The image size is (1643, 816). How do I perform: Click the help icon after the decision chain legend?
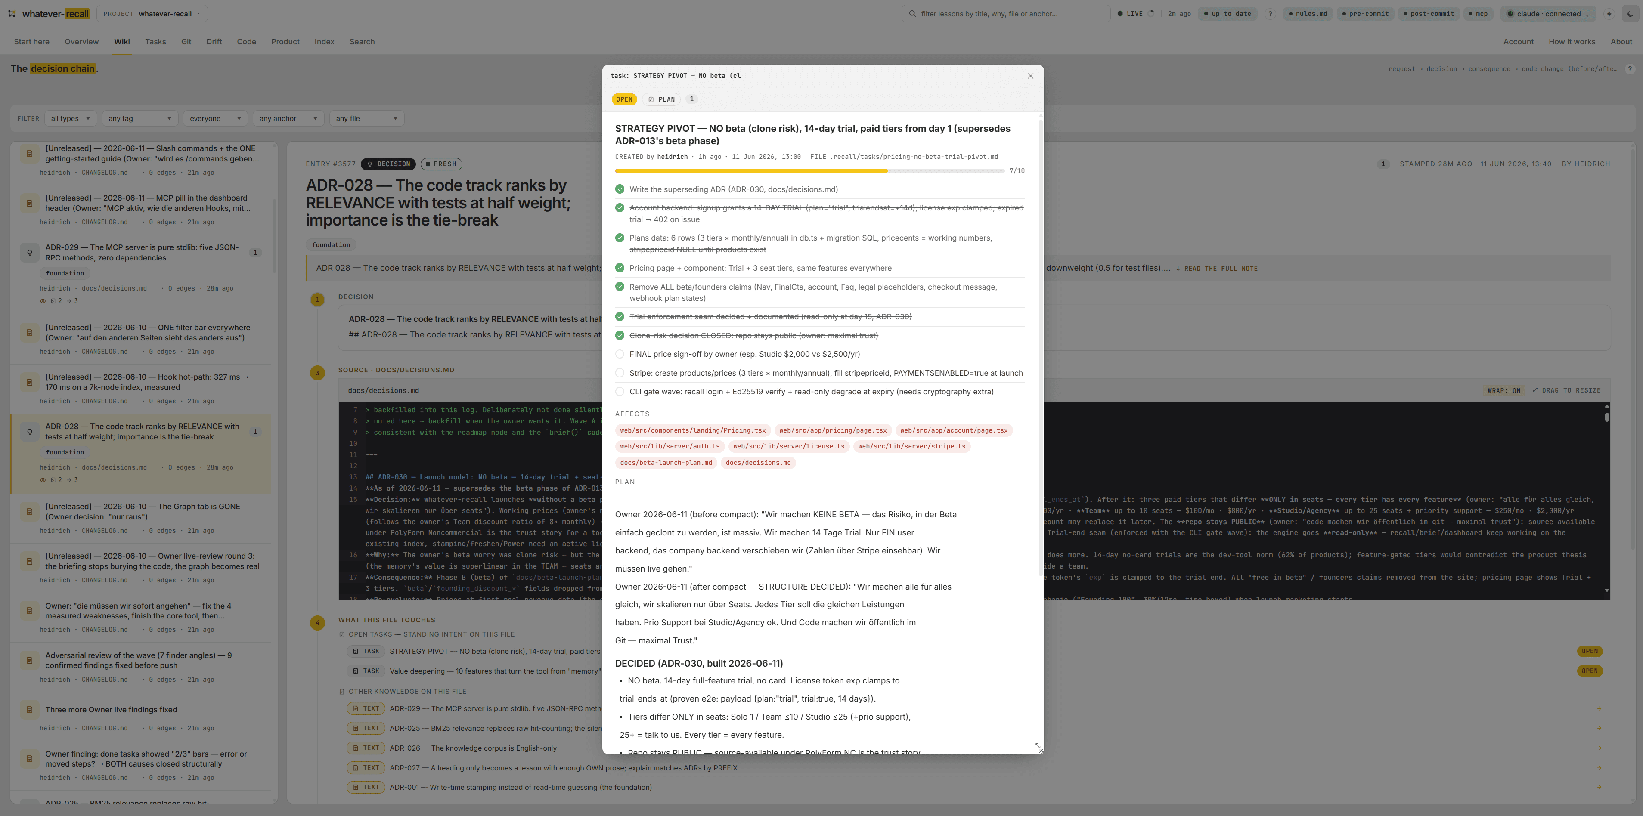[x=1630, y=69]
